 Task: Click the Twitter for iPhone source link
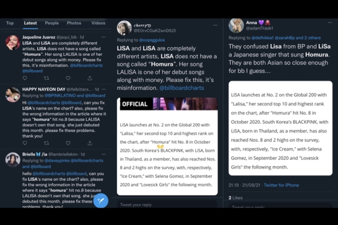pos(280,185)
